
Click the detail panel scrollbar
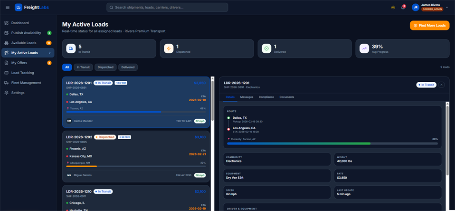coord(447,141)
